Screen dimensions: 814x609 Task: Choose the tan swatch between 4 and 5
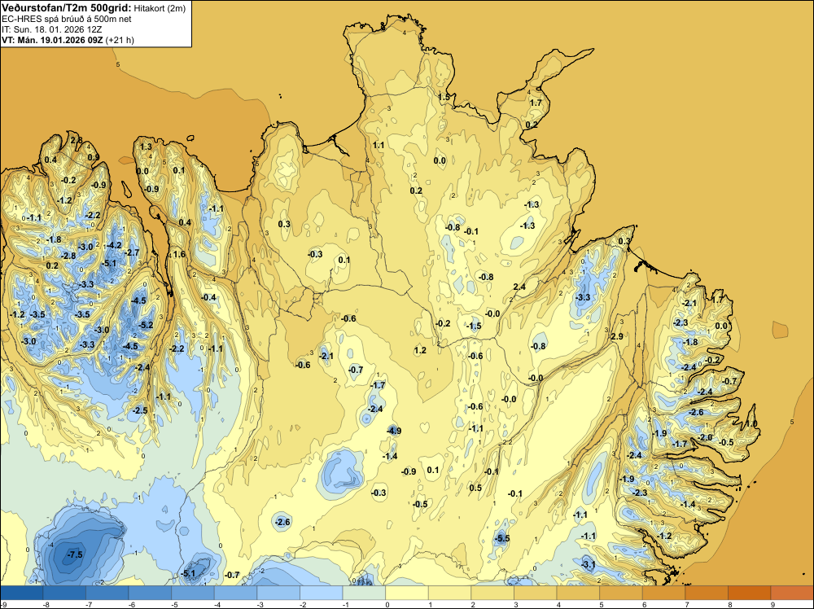click(578, 593)
